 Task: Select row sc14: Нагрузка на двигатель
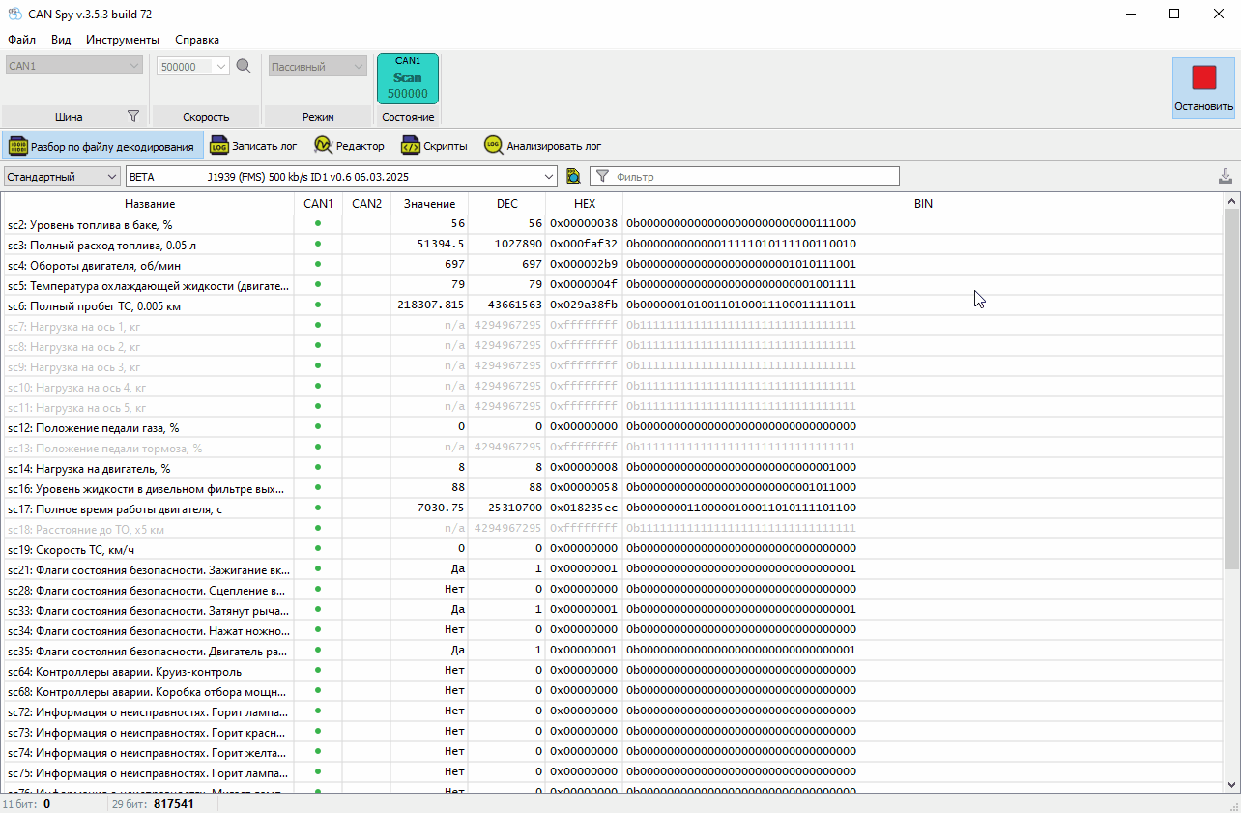613,468
